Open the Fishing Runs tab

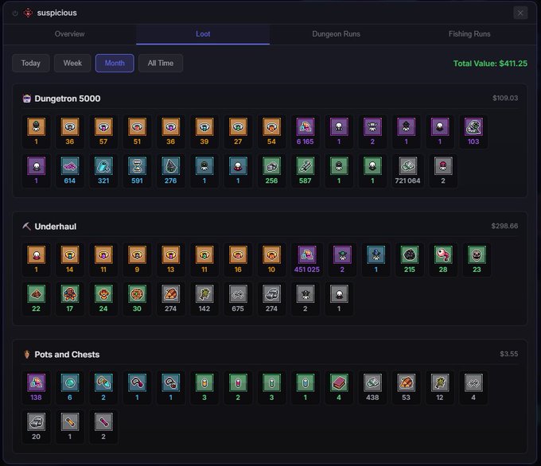click(469, 34)
